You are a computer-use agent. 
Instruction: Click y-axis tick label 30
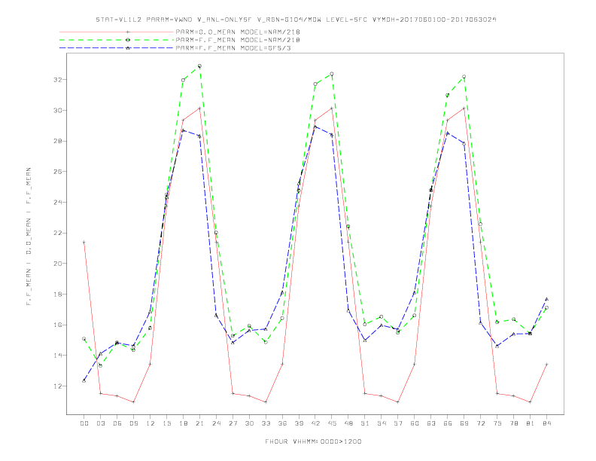tap(59, 110)
